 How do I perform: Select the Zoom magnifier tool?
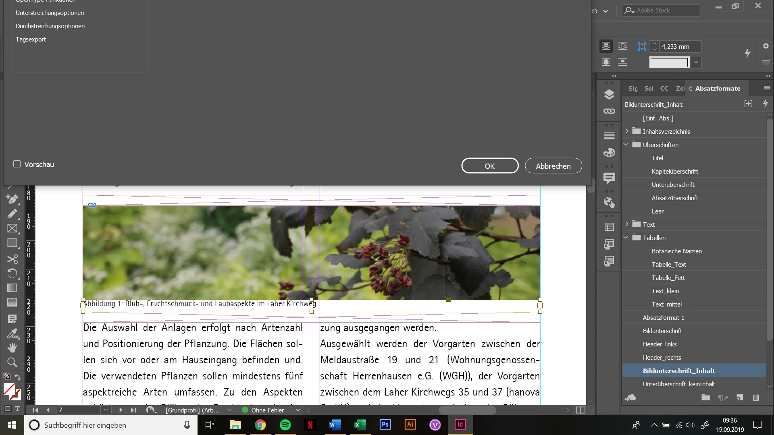(x=12, y=362)
